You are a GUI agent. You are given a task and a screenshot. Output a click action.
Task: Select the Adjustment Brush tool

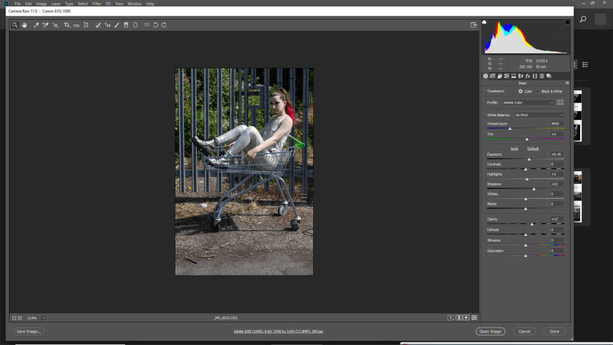point(117,25)
